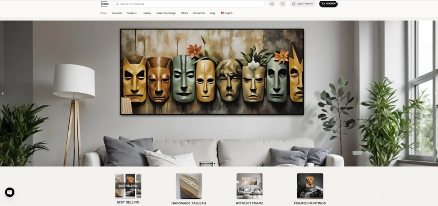Click the search magnifier icon

coord(117,3)
